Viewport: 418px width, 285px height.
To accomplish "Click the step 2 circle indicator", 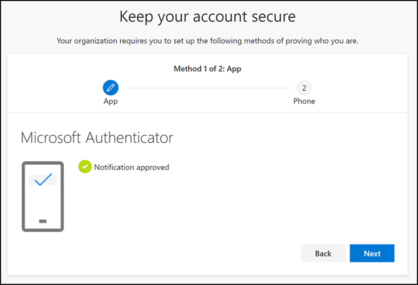I will 304,87.
